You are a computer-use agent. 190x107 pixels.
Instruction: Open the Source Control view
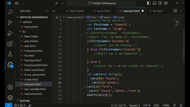click(x=10, y=23)
